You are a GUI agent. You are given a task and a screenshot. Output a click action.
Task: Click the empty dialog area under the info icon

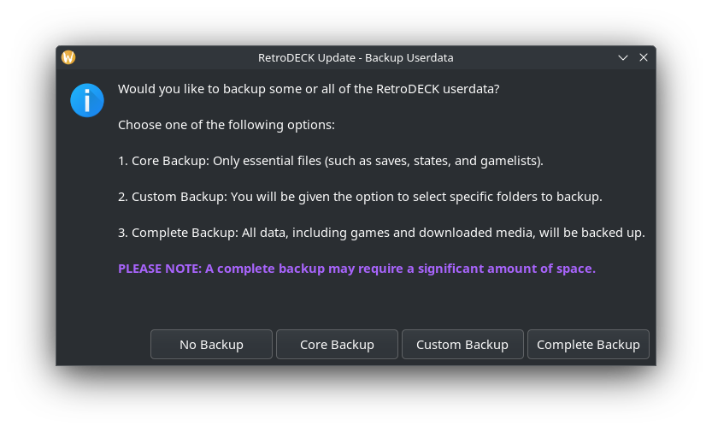pyautogui.click(x=87, y=204)
